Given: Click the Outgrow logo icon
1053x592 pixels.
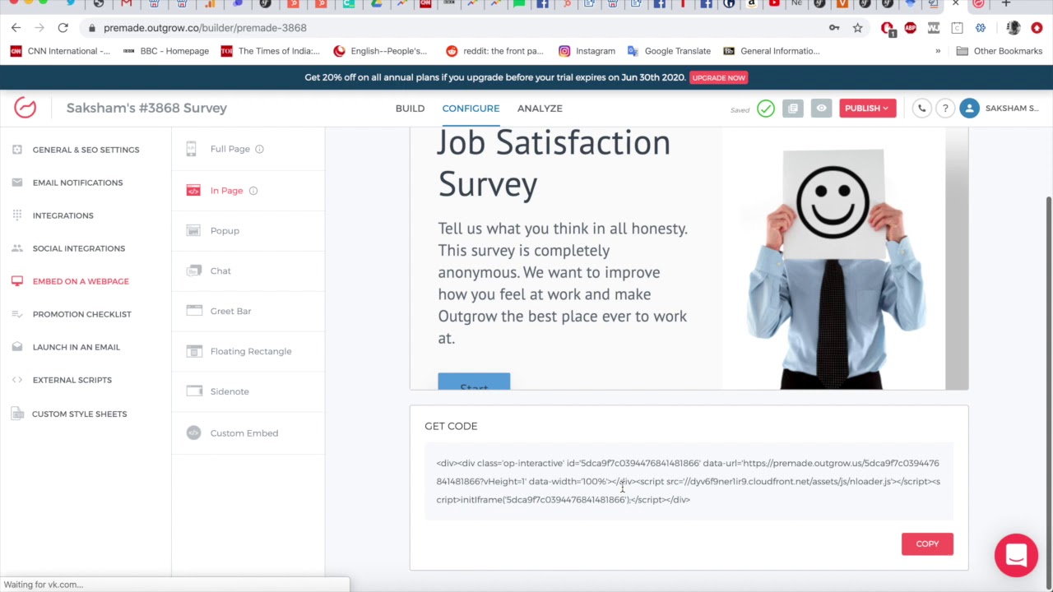Looking at the screenshot, I should (x=25, y=108).
